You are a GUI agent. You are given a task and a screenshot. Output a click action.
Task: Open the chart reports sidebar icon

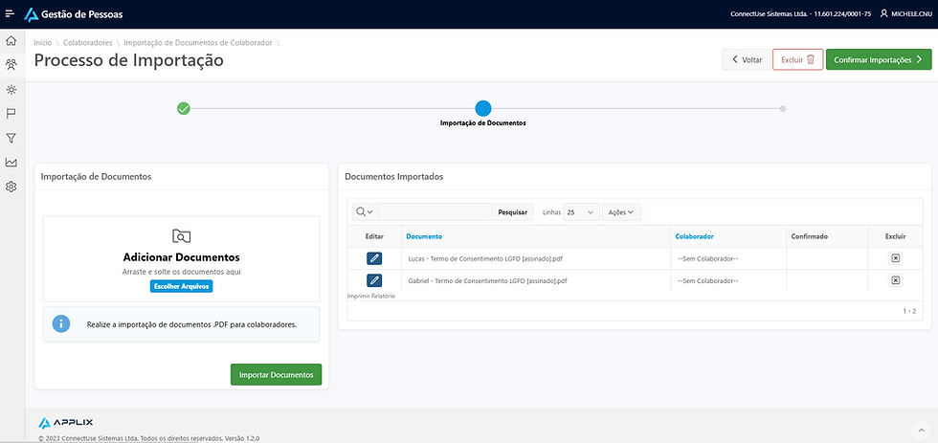pos(11,163)
